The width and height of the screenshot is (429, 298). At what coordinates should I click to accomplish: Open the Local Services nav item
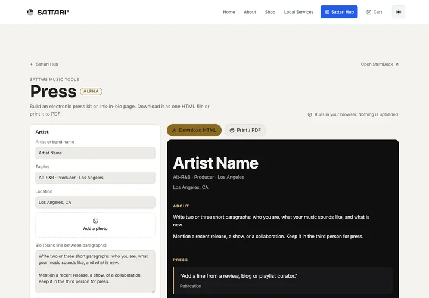pyautogui.click(x=299, y=12)
